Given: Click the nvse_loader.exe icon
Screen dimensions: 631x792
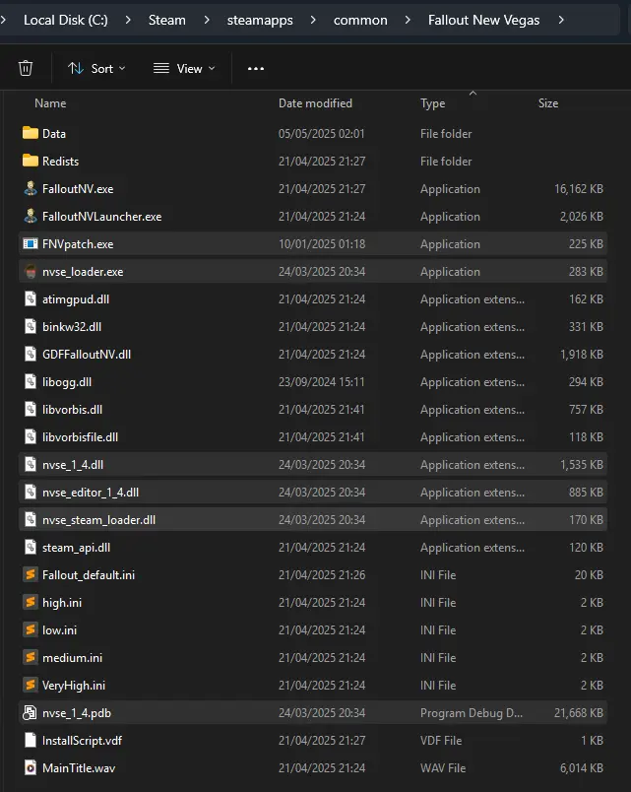Looking at the screenshot, I should 30,271.
